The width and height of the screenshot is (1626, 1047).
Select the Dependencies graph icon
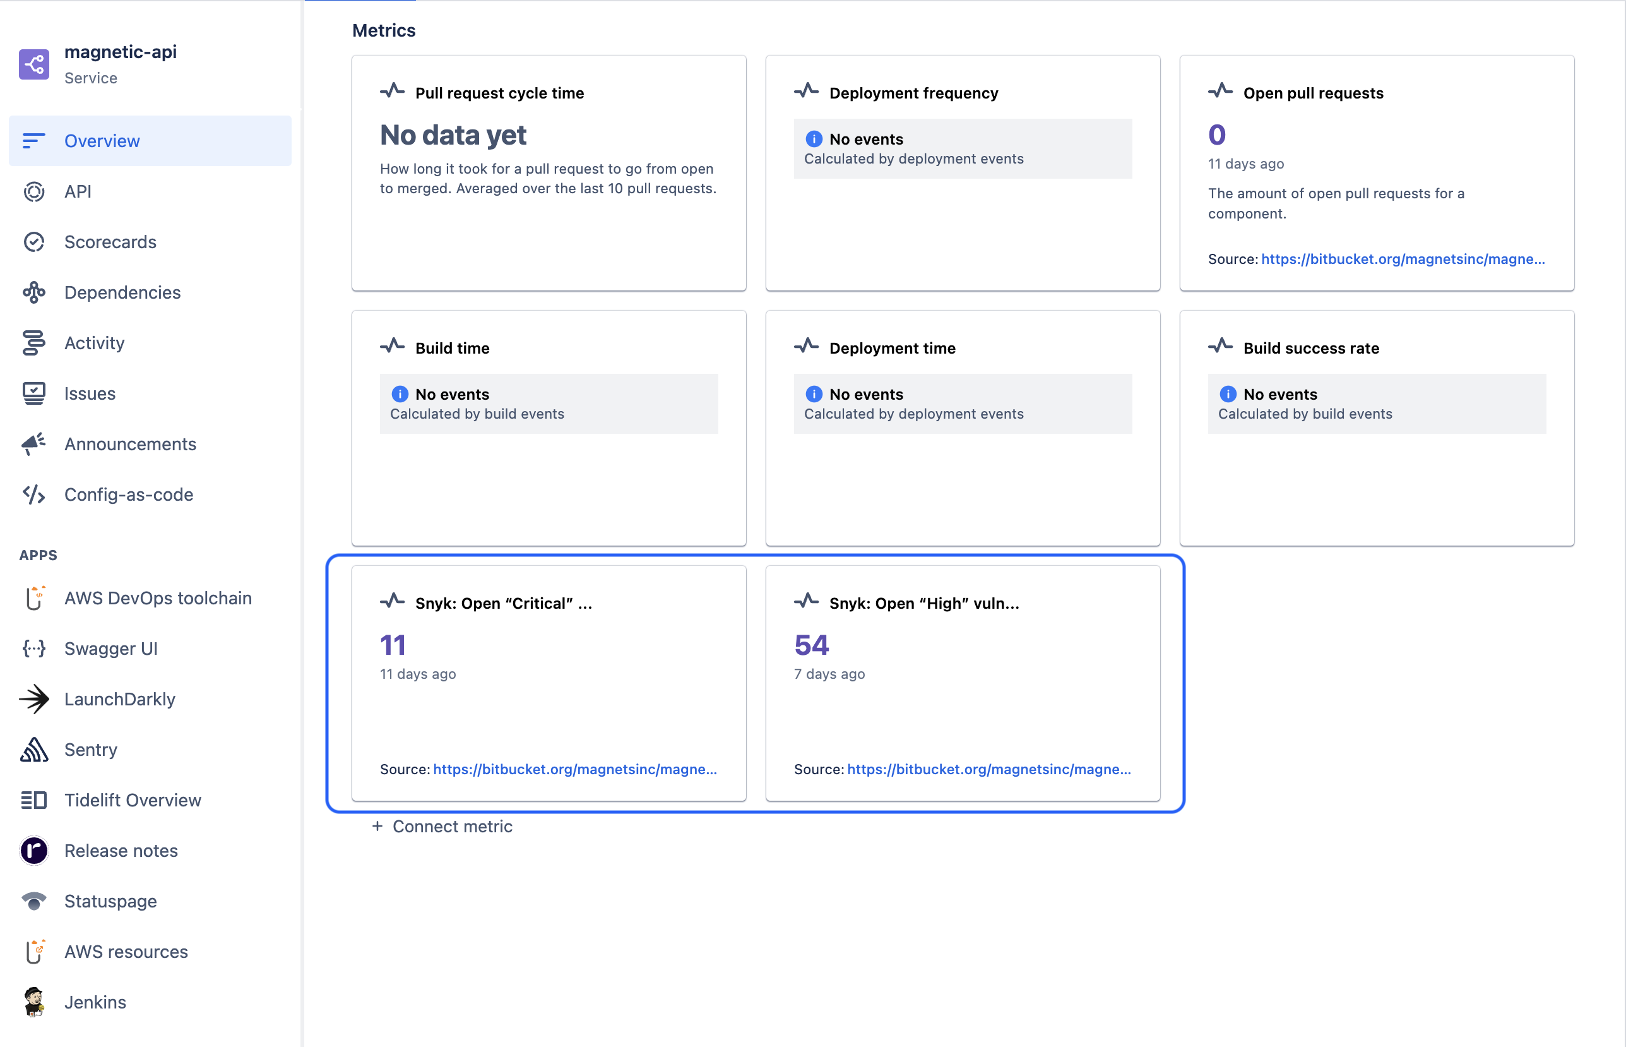33,292
